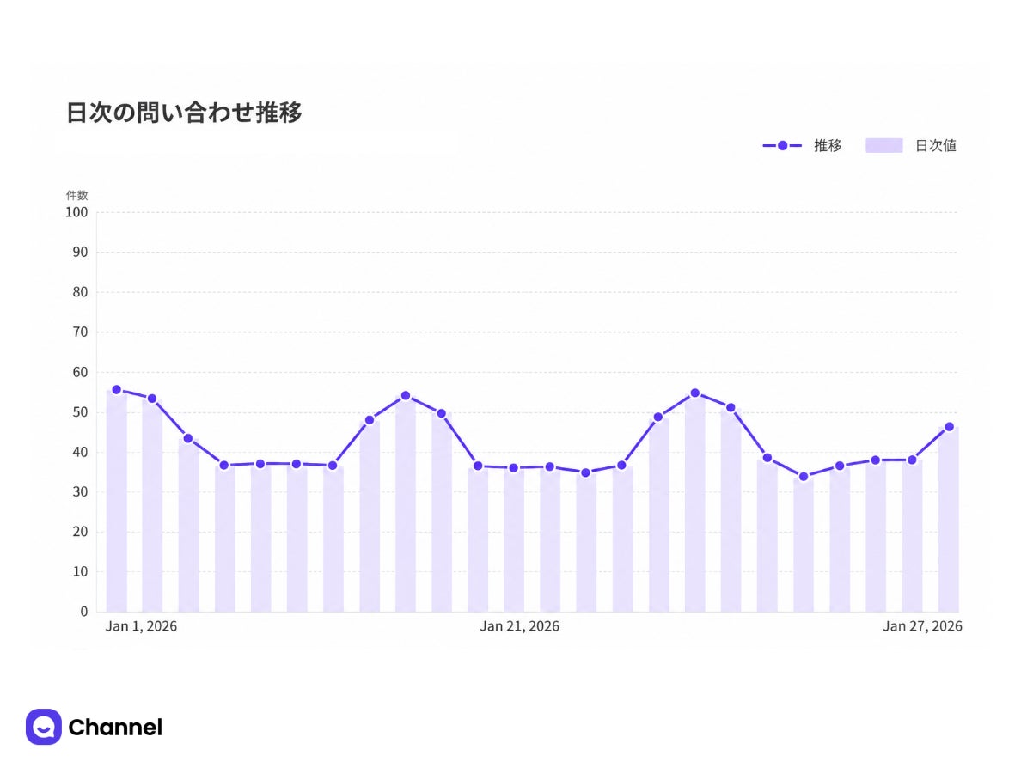Click the first bar at Jan 1, 2026
The image size is (1021, 768).
point(117,501)
